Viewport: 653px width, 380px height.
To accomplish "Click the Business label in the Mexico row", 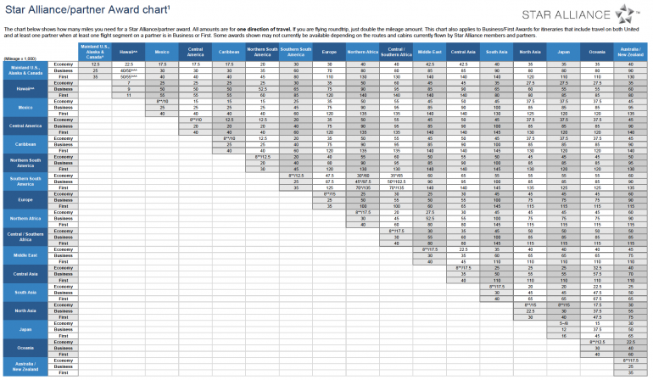I will pyautogui.click(x=63, y=107).
